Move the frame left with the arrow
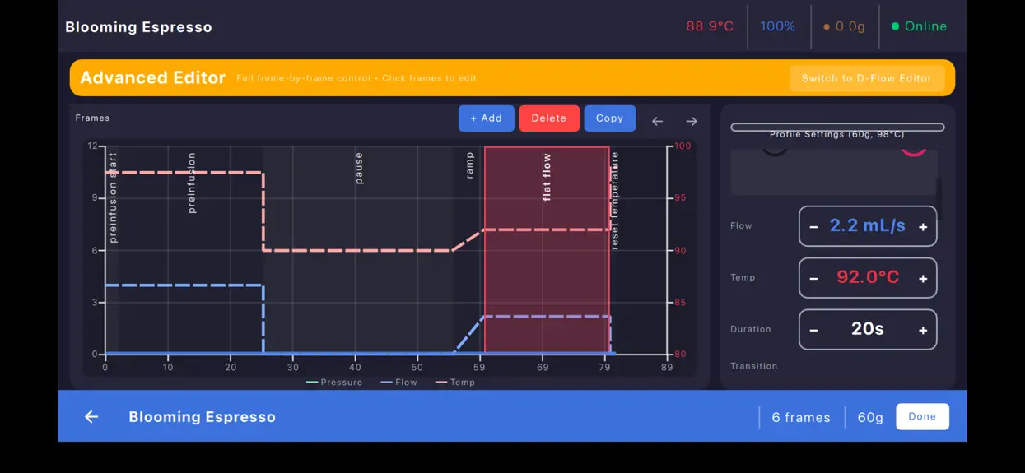The image size is (1025, 473). point(657,121)
